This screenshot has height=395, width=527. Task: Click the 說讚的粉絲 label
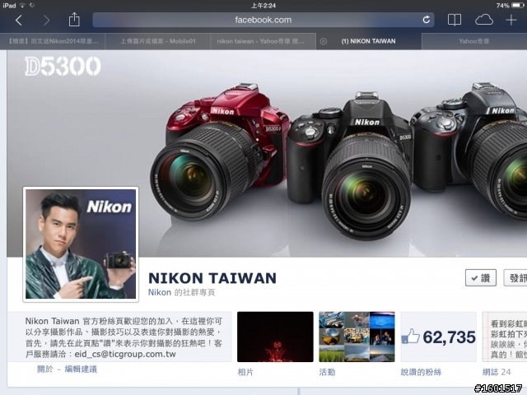pos(421,372)
